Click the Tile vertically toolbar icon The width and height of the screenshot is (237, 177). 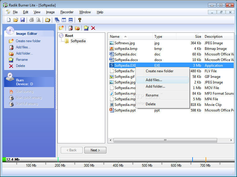pyautogui.click(x=64, y=20)
